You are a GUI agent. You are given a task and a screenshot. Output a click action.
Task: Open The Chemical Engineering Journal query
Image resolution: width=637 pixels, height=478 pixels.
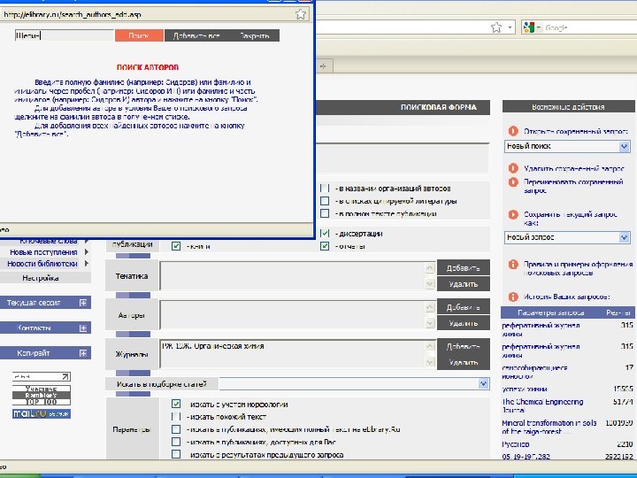(542, 405)
